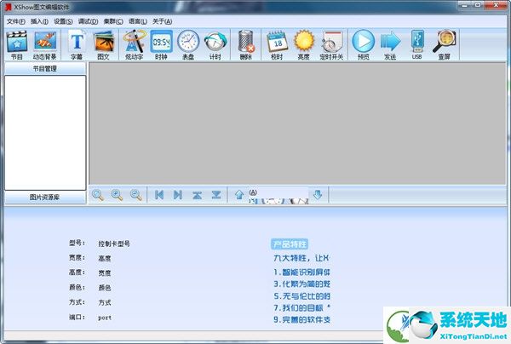Align to right edge icon

178,195
